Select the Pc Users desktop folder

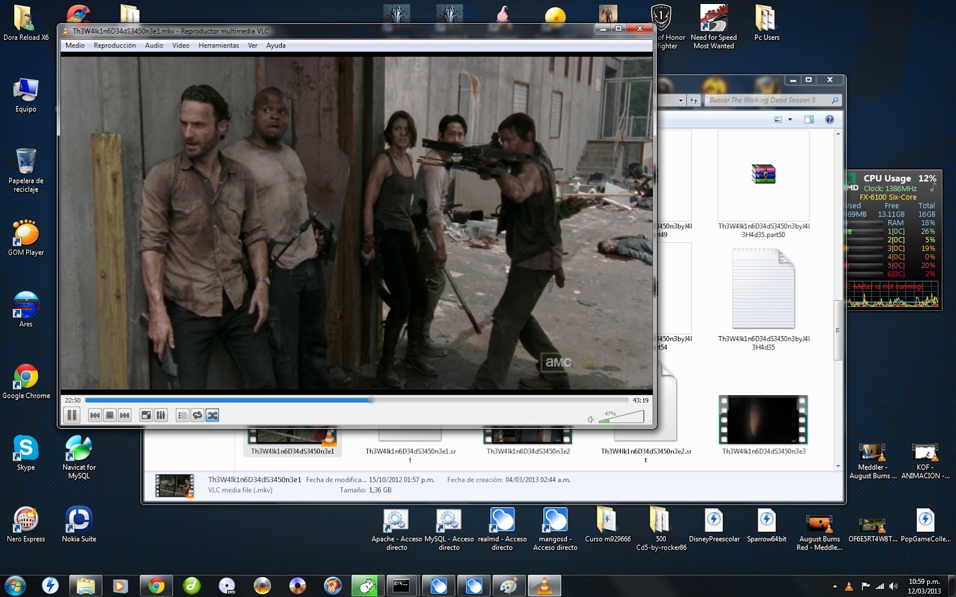[767, 23]
